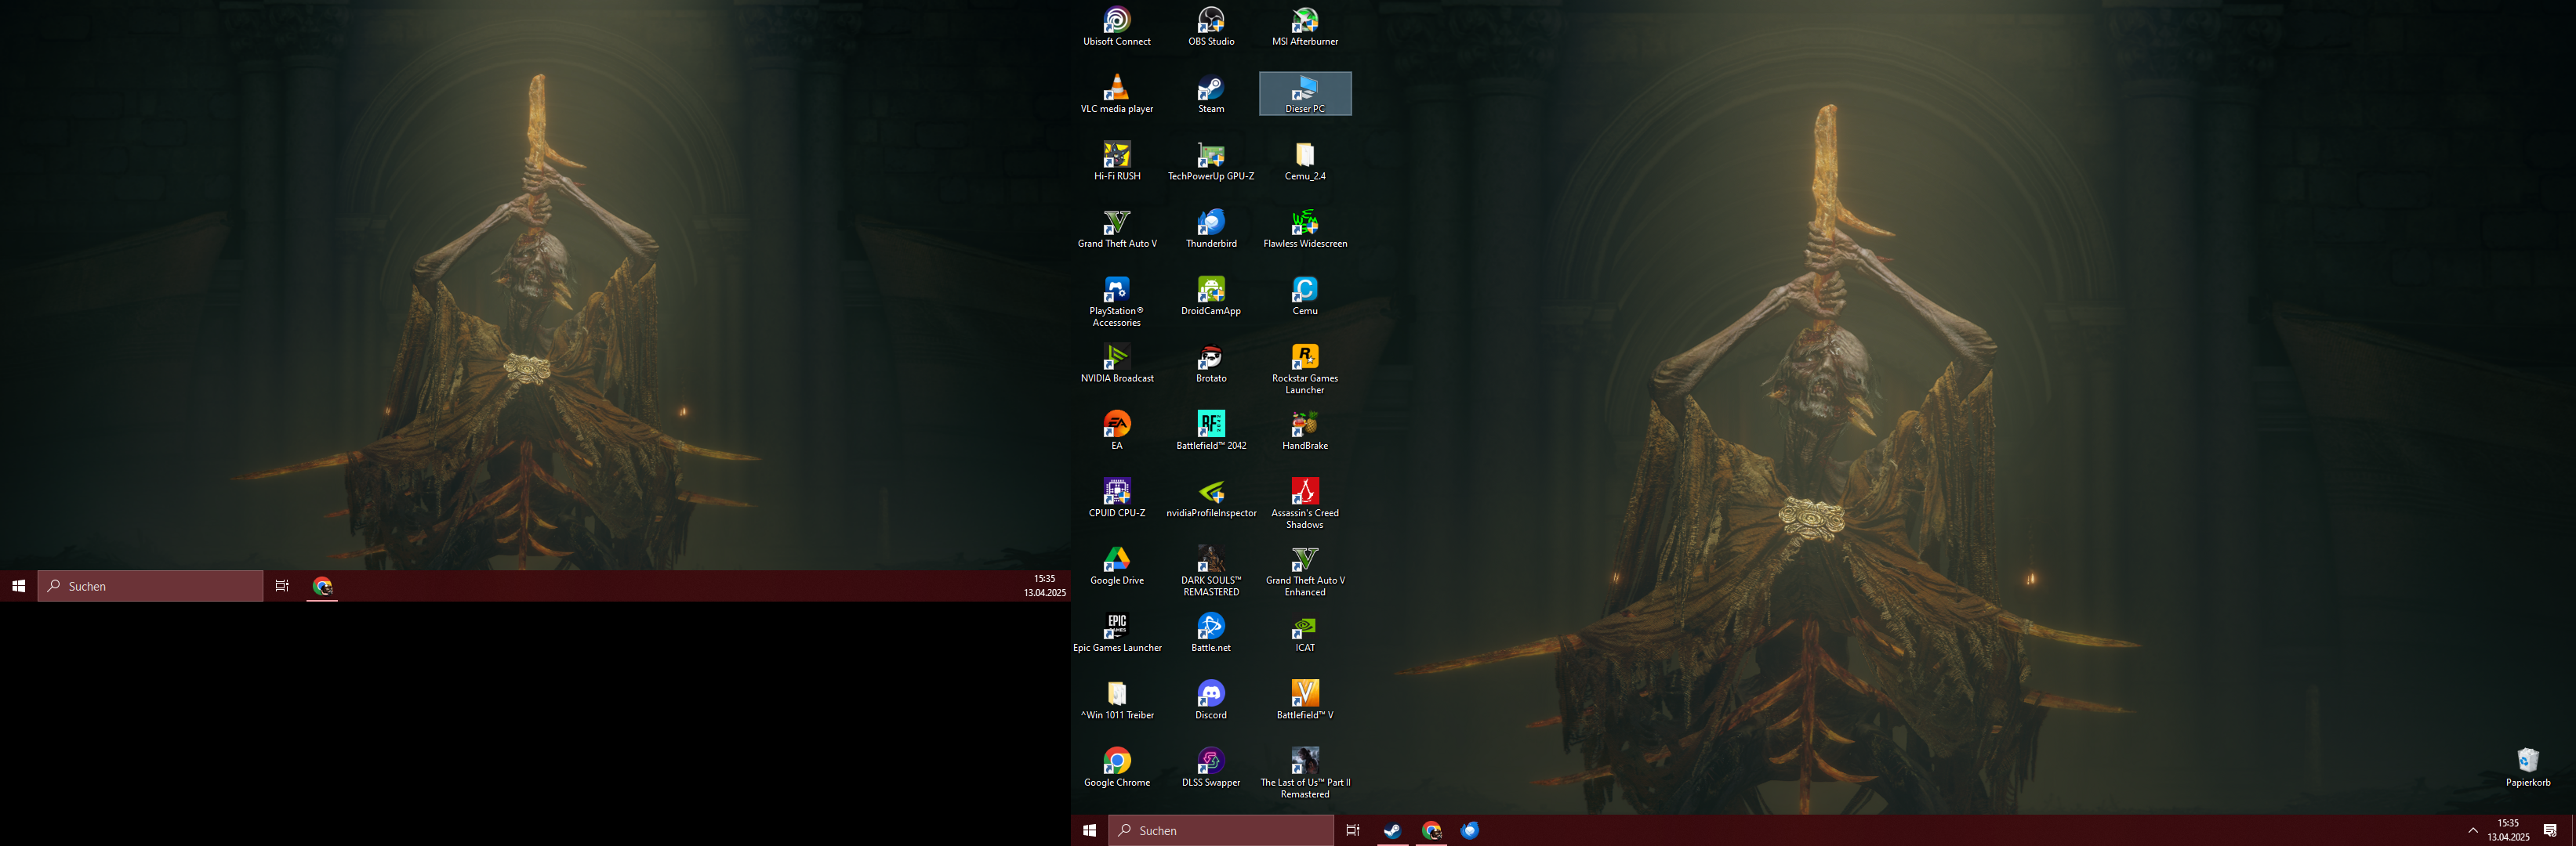Select the MSI Afterburner shortcut
Viewport: 2576px width, 846px height.
coord(1304,21)
